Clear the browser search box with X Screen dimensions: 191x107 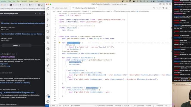(36, 14)
